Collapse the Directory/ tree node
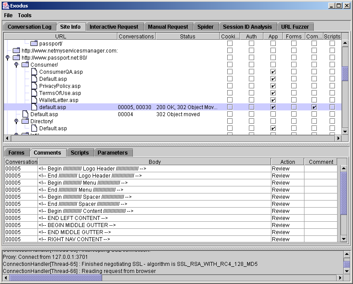Viewport: 353px width, 284px height. click(16, 121)
